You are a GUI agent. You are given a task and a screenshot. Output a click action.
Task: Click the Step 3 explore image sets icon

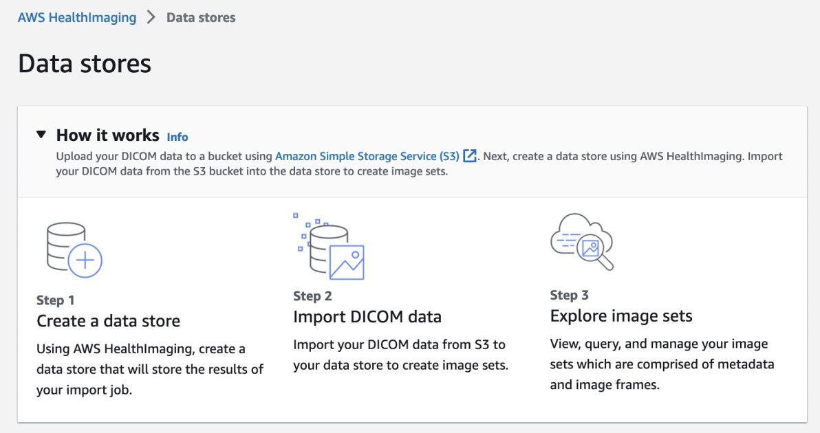[581, 242]
